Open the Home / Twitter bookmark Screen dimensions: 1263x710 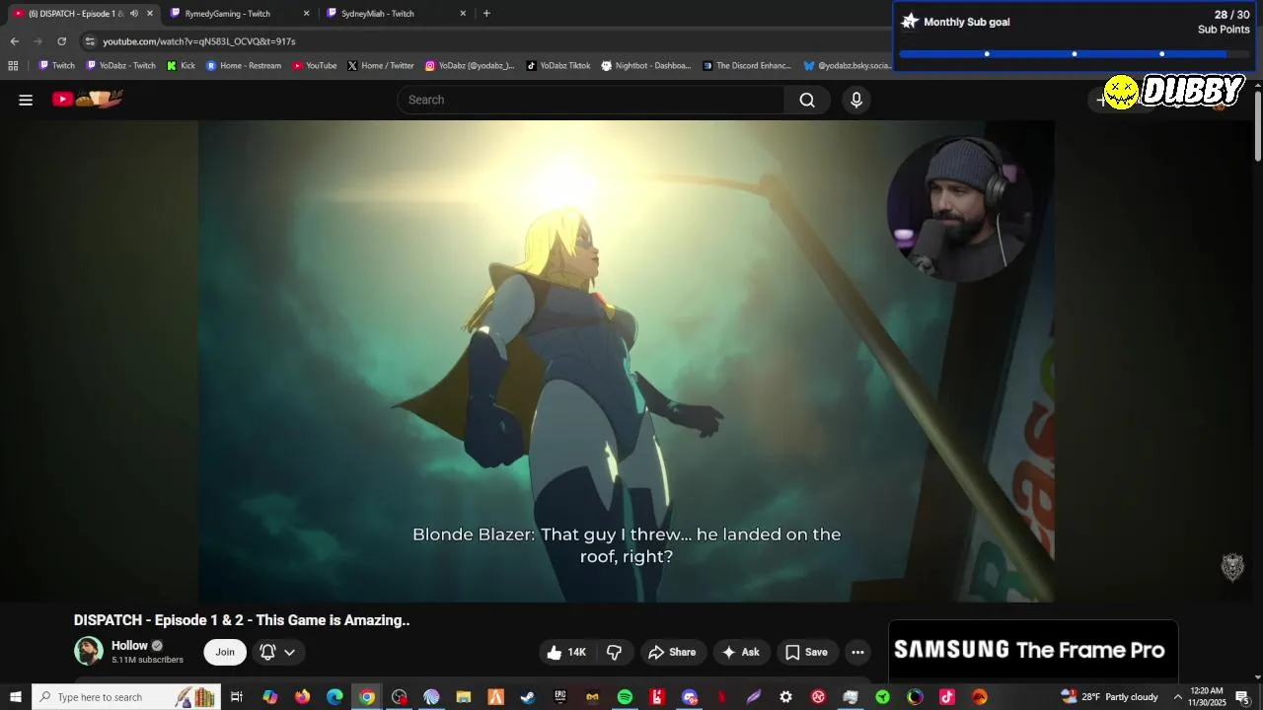point(381,66)
